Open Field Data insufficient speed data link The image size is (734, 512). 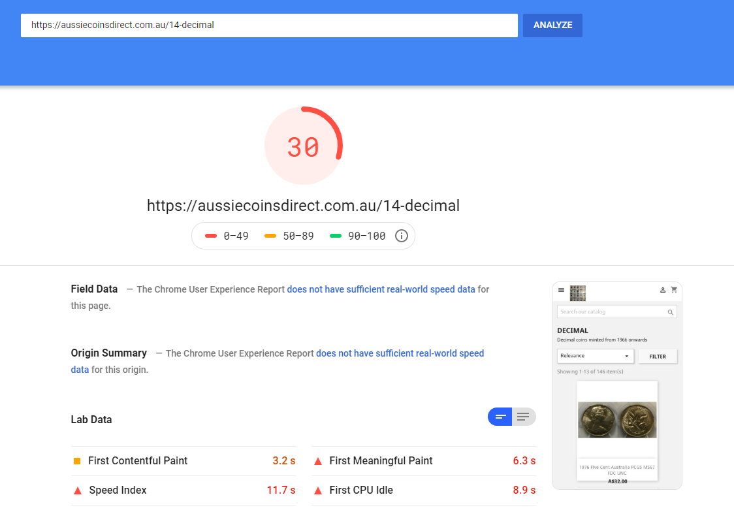381,289
